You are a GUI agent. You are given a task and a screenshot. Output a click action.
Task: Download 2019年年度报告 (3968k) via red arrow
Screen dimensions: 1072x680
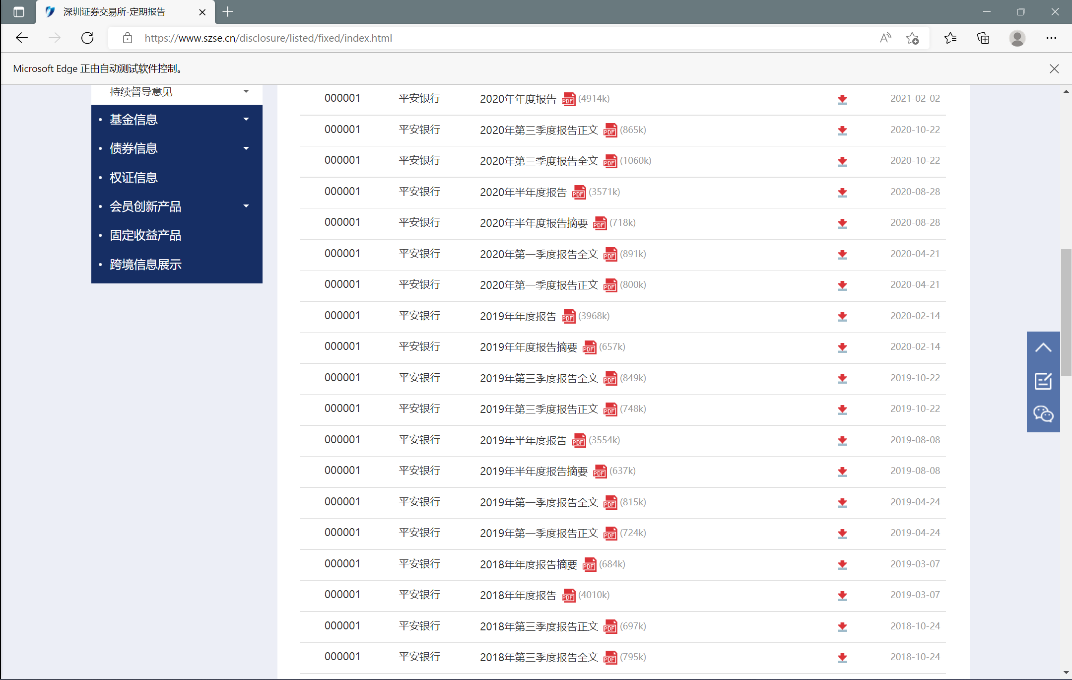(842, 317)
